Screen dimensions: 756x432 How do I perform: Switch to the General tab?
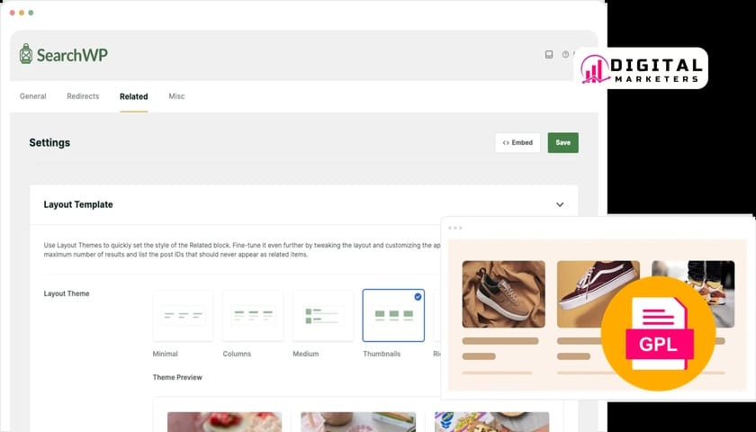33,96
